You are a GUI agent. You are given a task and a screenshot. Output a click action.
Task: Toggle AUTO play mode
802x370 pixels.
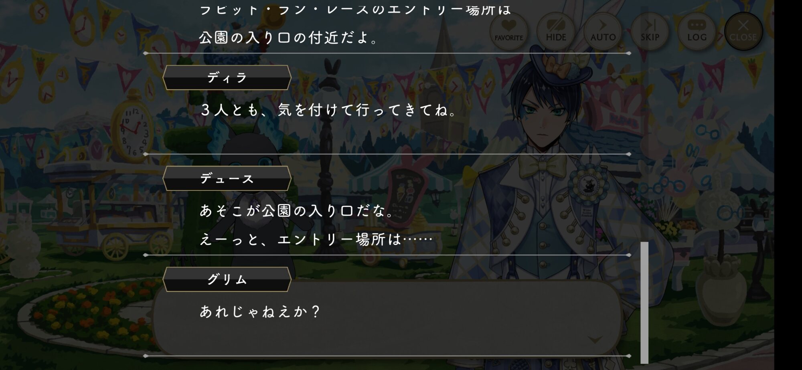coord(603,31)
